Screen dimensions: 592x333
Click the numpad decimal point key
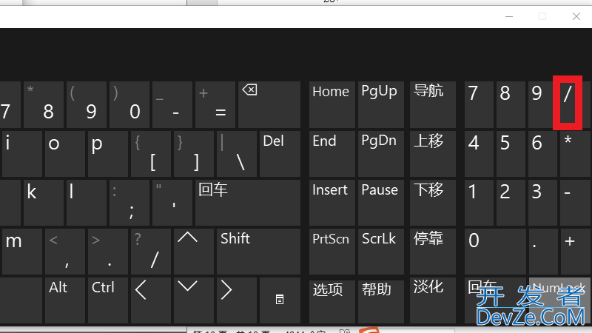point(543,251)
